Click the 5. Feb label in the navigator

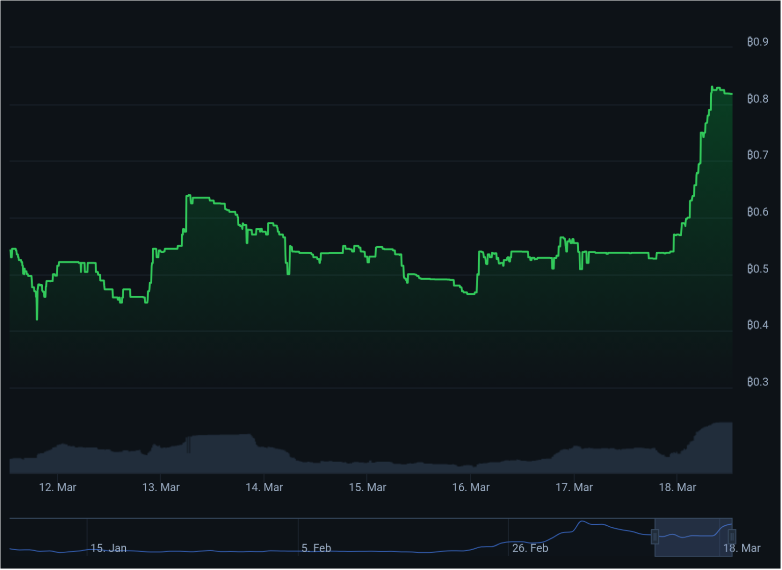(x=316, y=548)
